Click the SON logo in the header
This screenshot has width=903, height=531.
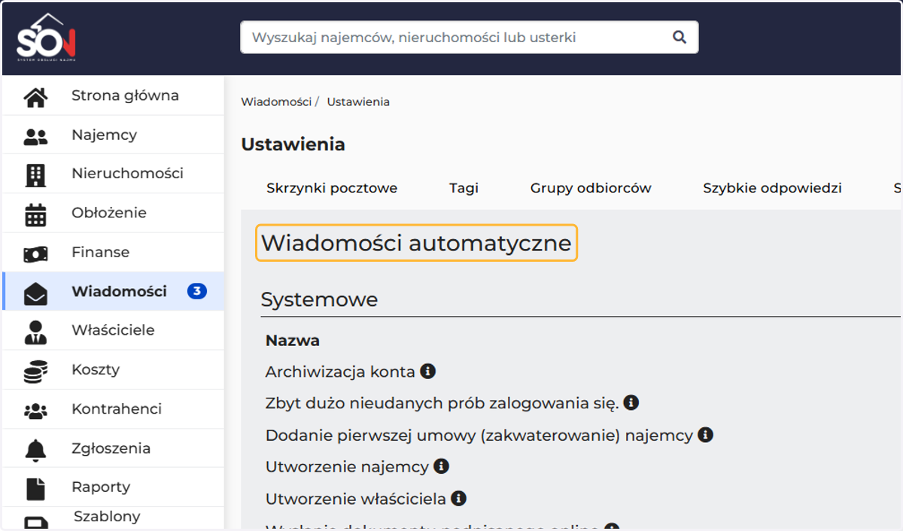[x=46, y=38]
